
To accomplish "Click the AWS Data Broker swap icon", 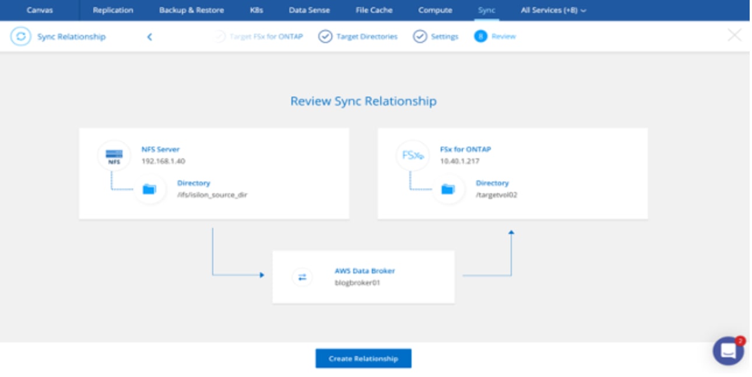I will coord(302,278).
